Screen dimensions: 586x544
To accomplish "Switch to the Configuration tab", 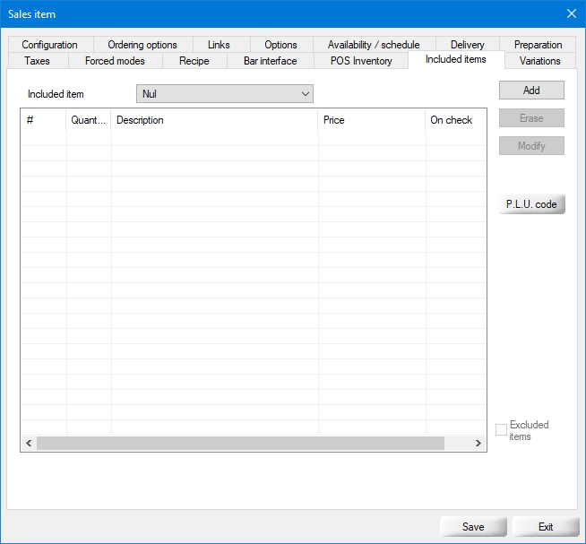I will pos(49,45).
